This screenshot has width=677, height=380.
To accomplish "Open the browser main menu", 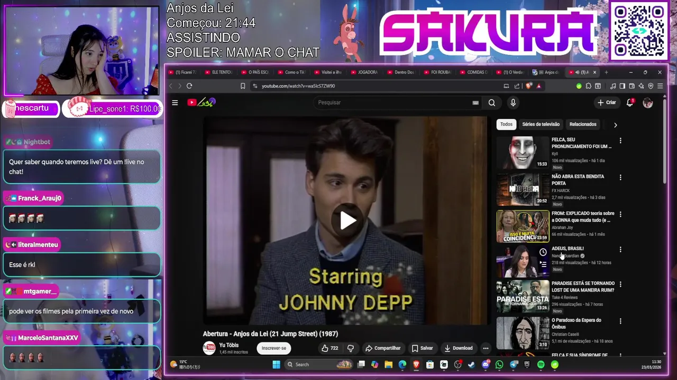I will (660, 86).
